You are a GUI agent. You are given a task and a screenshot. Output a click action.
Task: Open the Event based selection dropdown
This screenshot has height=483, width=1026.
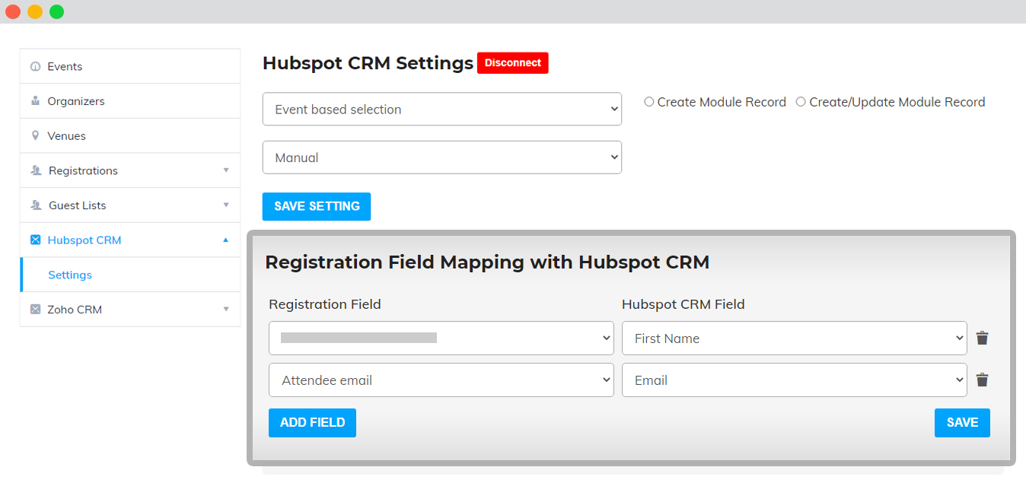click(442, 110)
